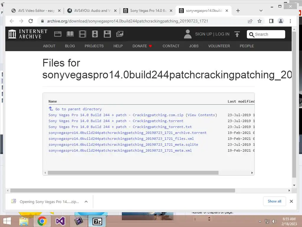Open the _meta.xml link
This screenshot has height=227, width=302.
tap(120, 150)
